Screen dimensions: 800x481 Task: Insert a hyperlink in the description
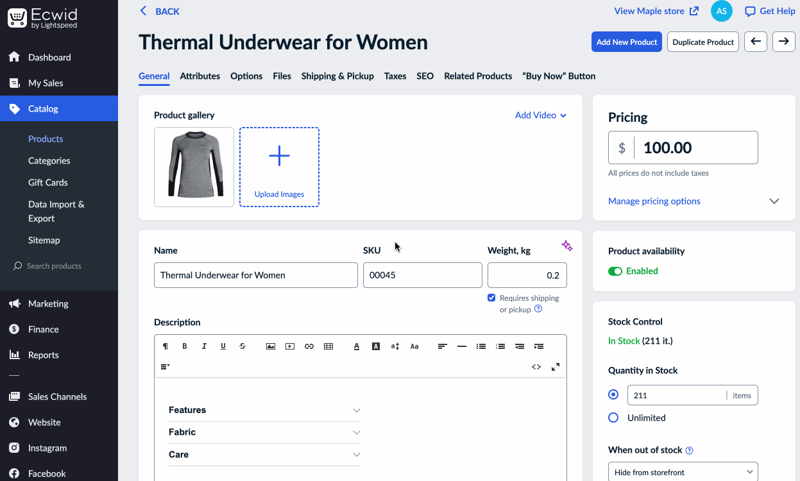[x=309, y=346]
